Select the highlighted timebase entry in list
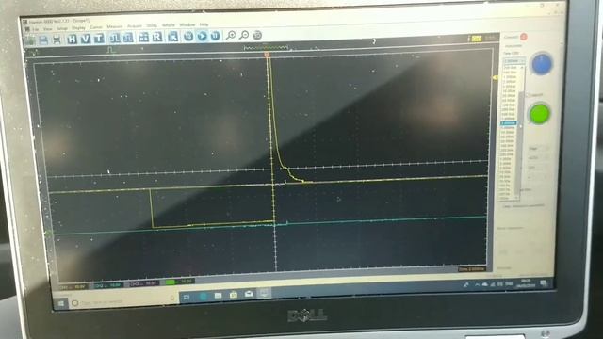Screen dimensions: 603x339 point(509,123)
